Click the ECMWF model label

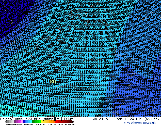coord(70,119)
